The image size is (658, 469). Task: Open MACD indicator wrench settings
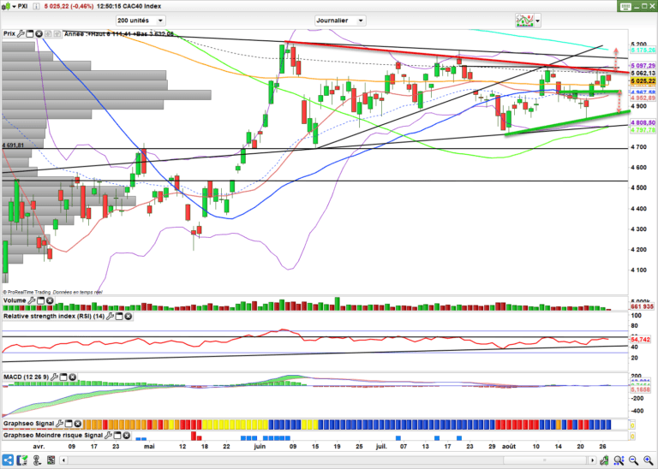[53, 377]
